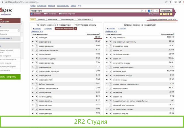Expand the «+ столбец» option in left panel
The image size is (184, 128).
click(37, 29)
